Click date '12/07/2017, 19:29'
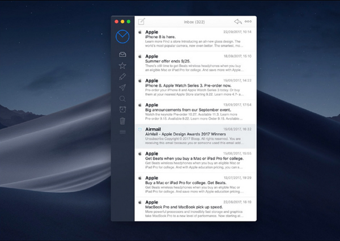This screenshot has width=340, height=241. pos(237,177)
